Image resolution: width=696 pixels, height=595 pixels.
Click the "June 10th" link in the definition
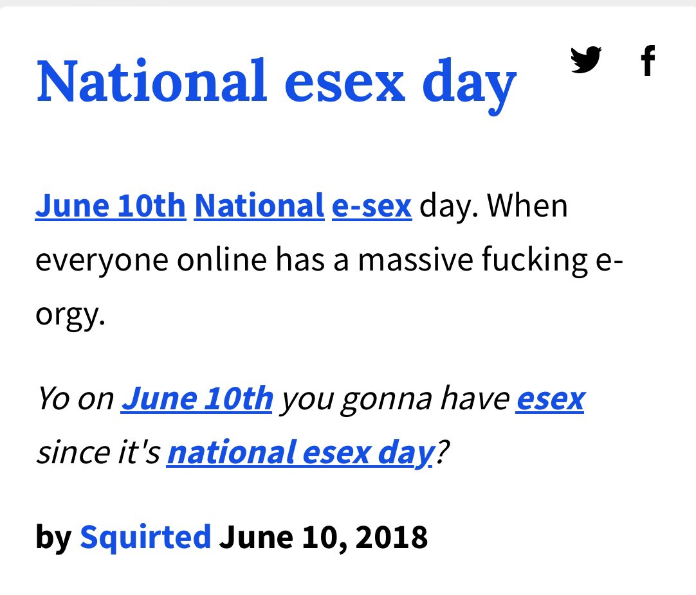pyautogui.click(x=110, y=207)
